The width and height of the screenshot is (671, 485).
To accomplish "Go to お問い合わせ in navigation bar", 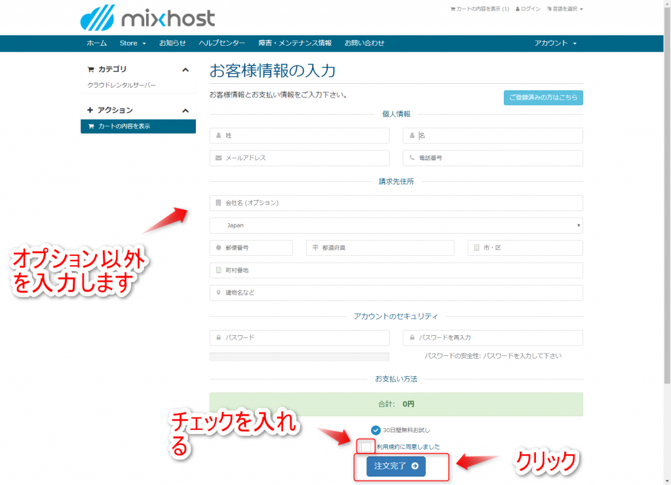I will pos(364,43).
